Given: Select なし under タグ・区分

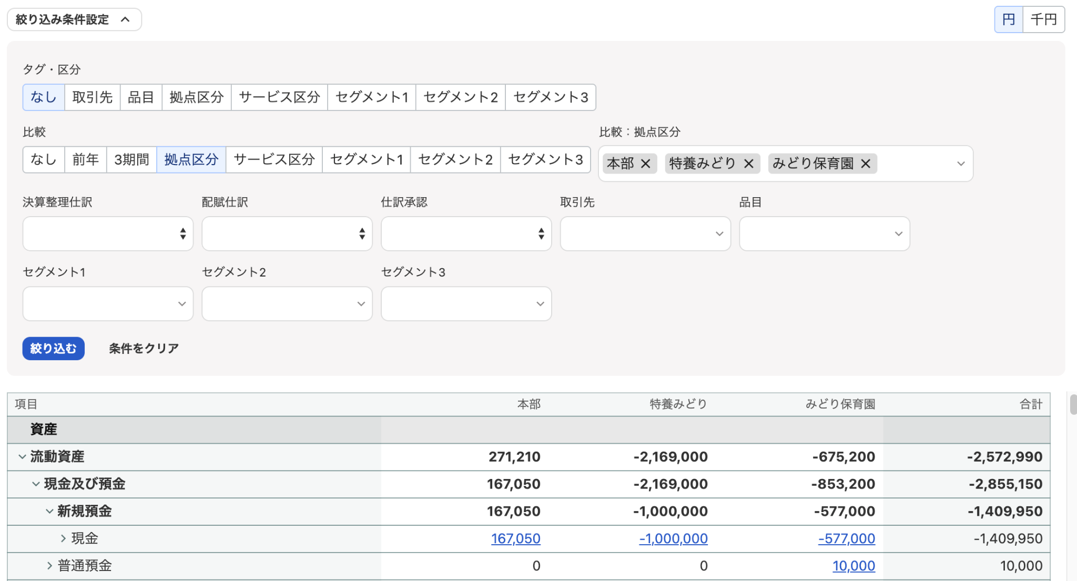Looking at the screenshot, I should [x=44, y=97].
